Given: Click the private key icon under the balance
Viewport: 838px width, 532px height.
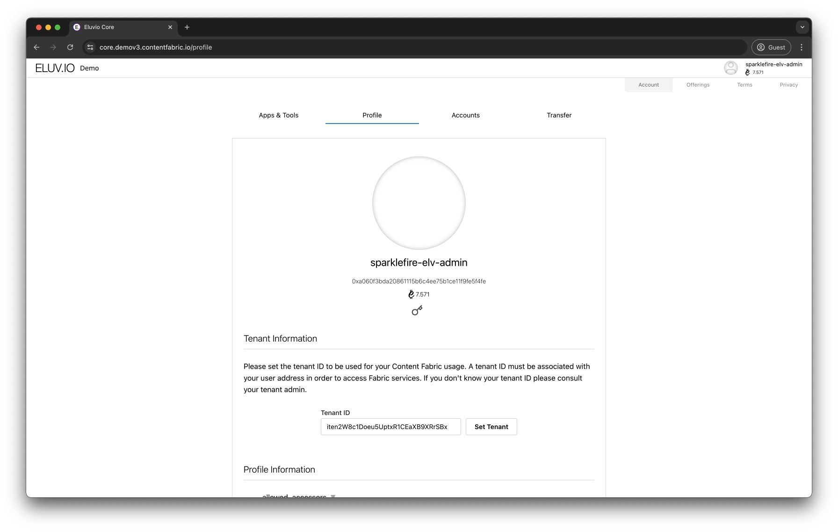Looking at the screenshot, I should point(417,310).
